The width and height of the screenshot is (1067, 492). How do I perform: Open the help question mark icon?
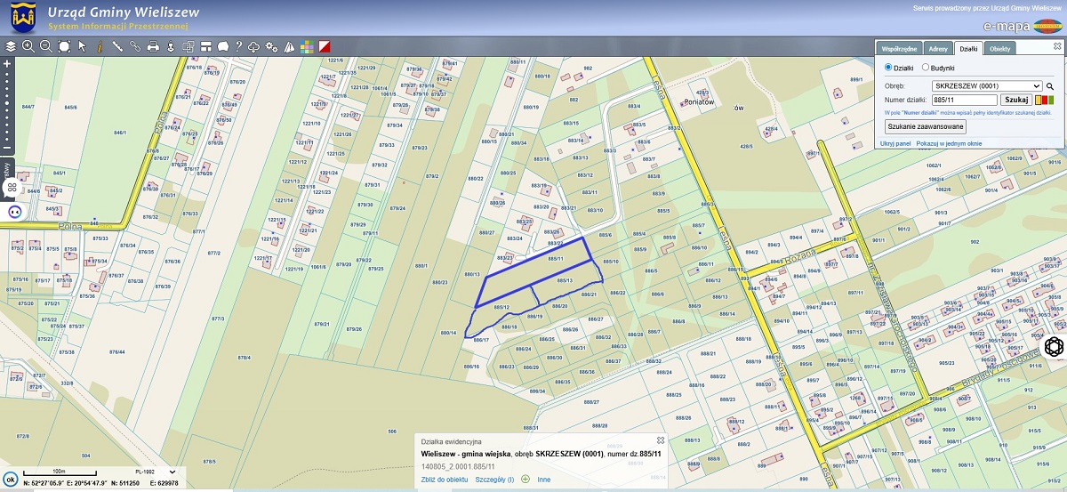pyautogui.click(x=238, y=46)
